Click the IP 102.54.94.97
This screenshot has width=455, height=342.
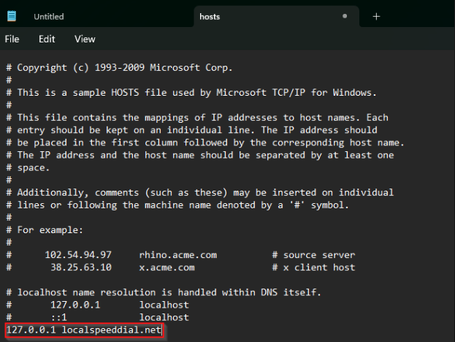(78, 255)
